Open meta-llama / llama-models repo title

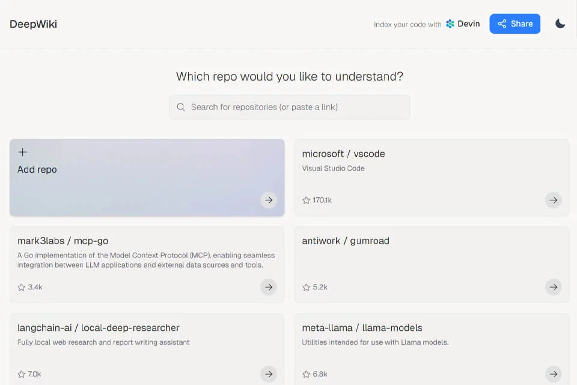click(362, 328)
